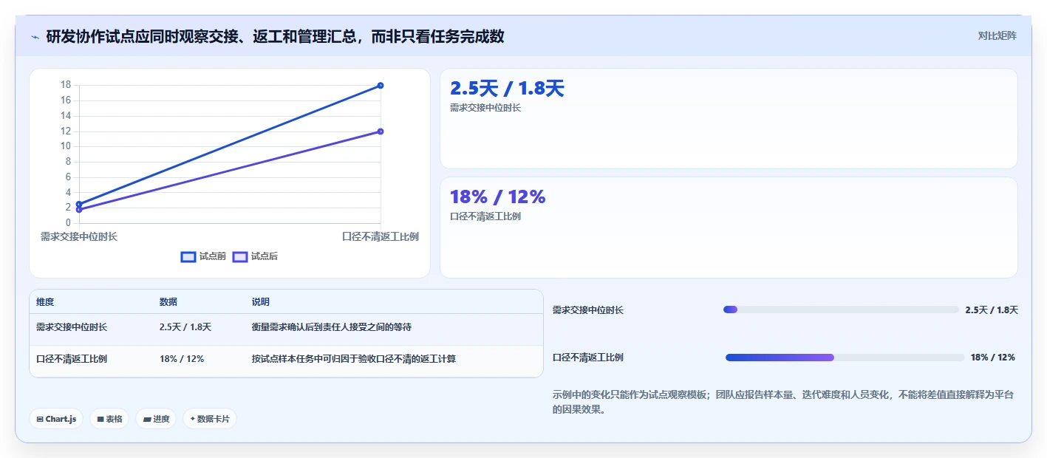Click the table cell 2.5天 / 1.8天
The image size is (1047, 458).
click(x=185, y=327)
